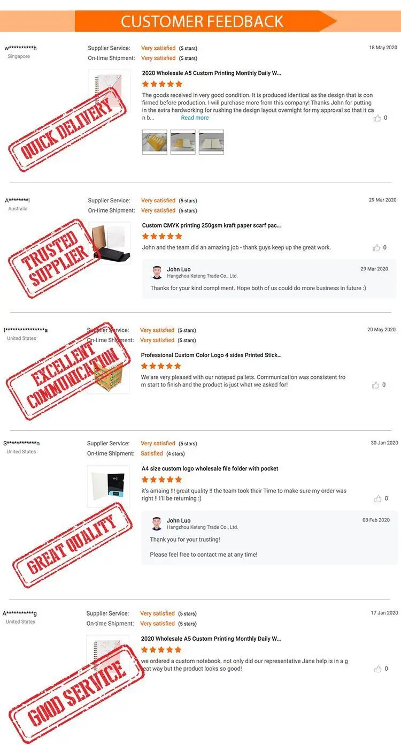Image resolution: width=401 pixels, height=751 pixels.
Task: Open the first 2020 Wholesale A5 product title
Action: point(211,73)
